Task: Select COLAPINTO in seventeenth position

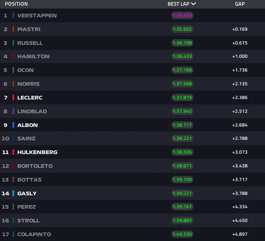Action: (34, 234)
